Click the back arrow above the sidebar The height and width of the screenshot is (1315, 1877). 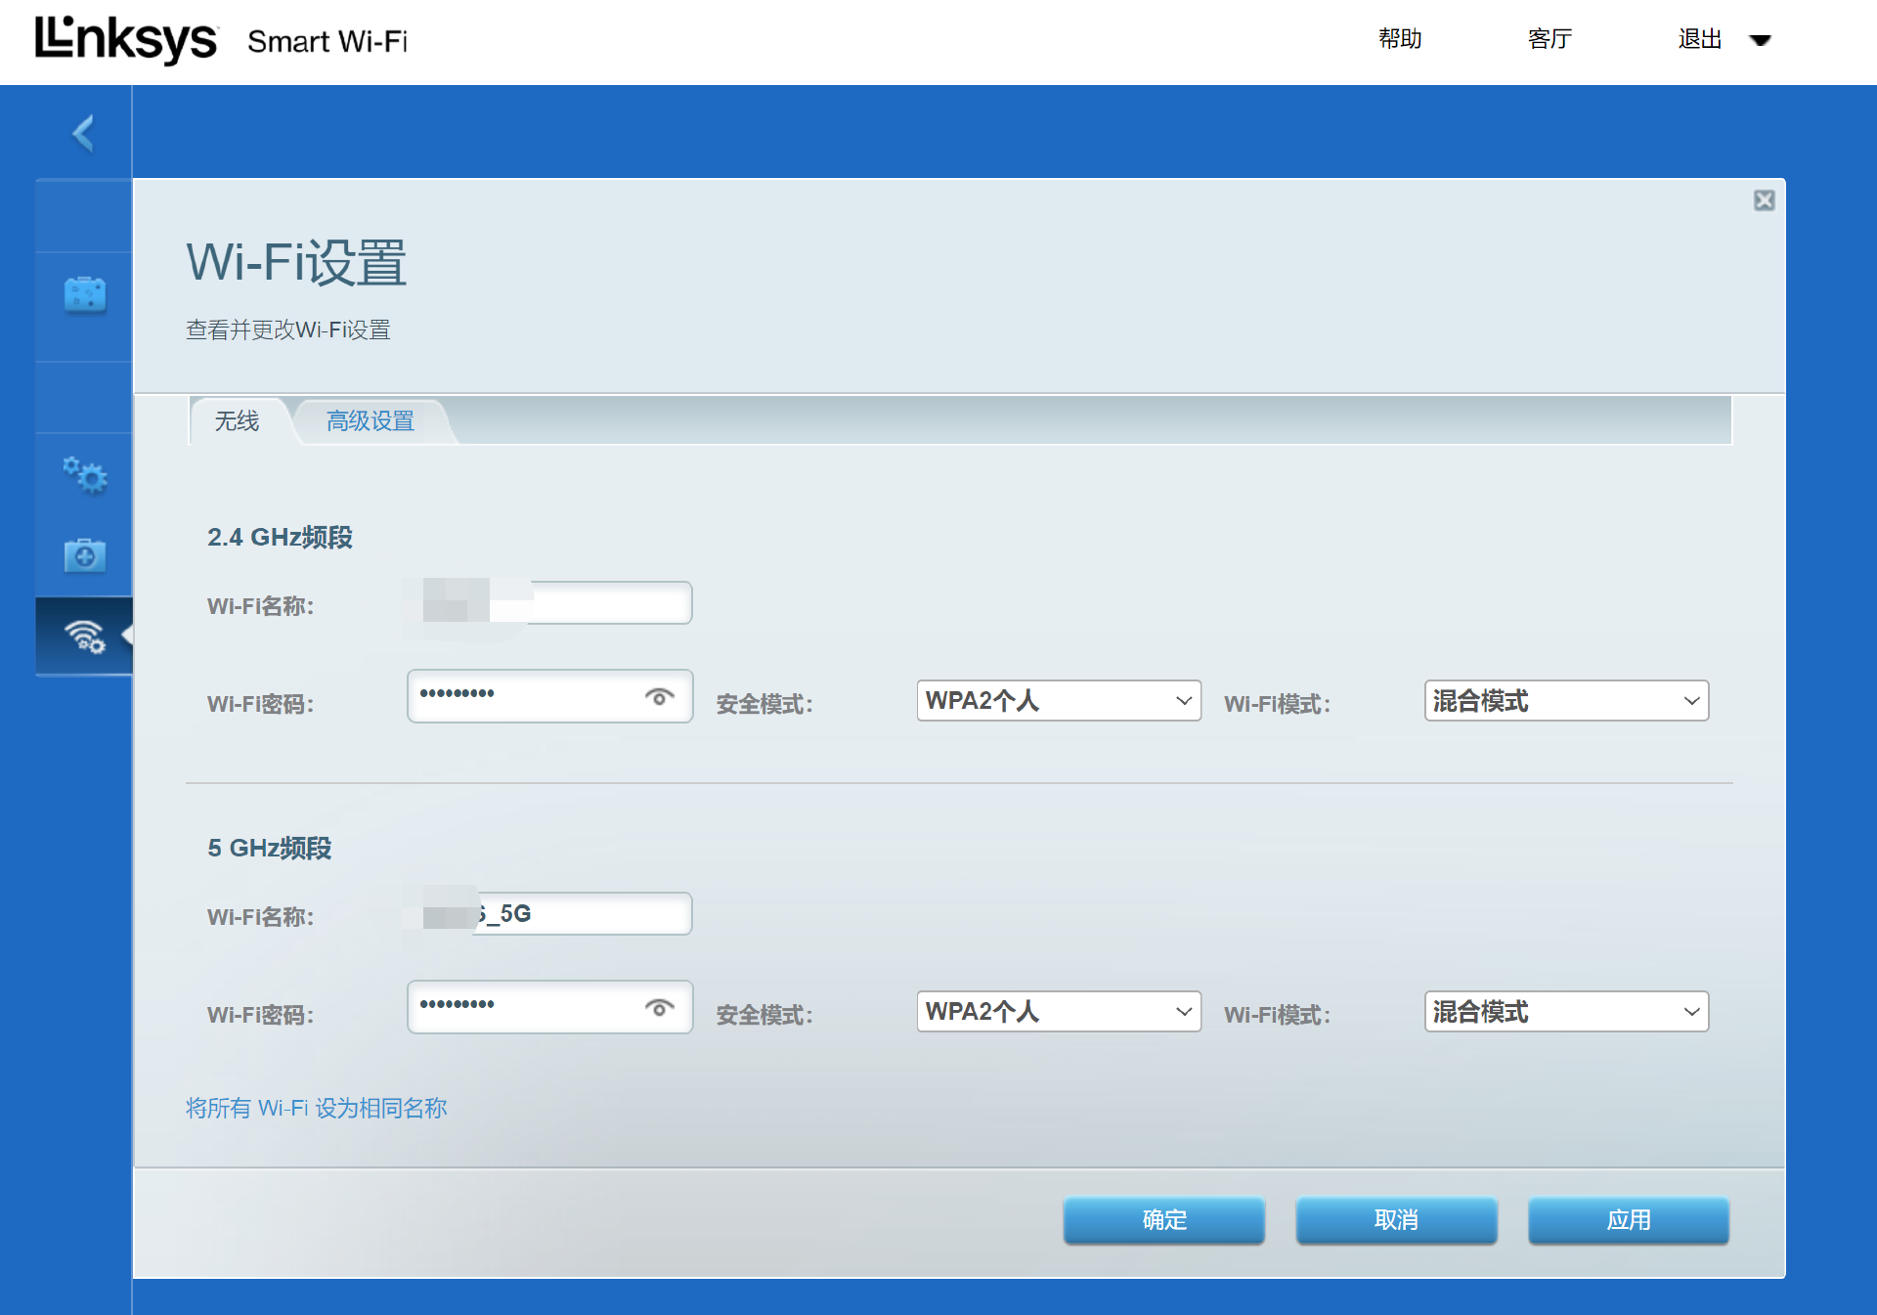point(83,134)
